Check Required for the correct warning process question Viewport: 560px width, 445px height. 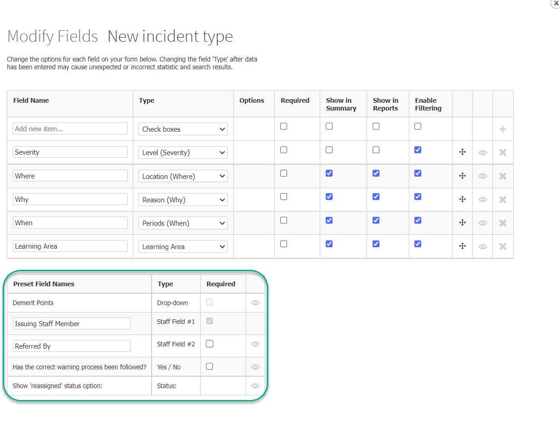tap(209, 366)
